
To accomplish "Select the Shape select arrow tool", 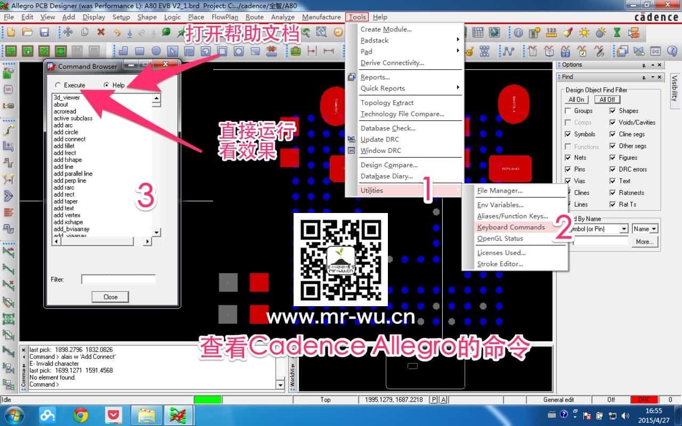I will point(173,51).
